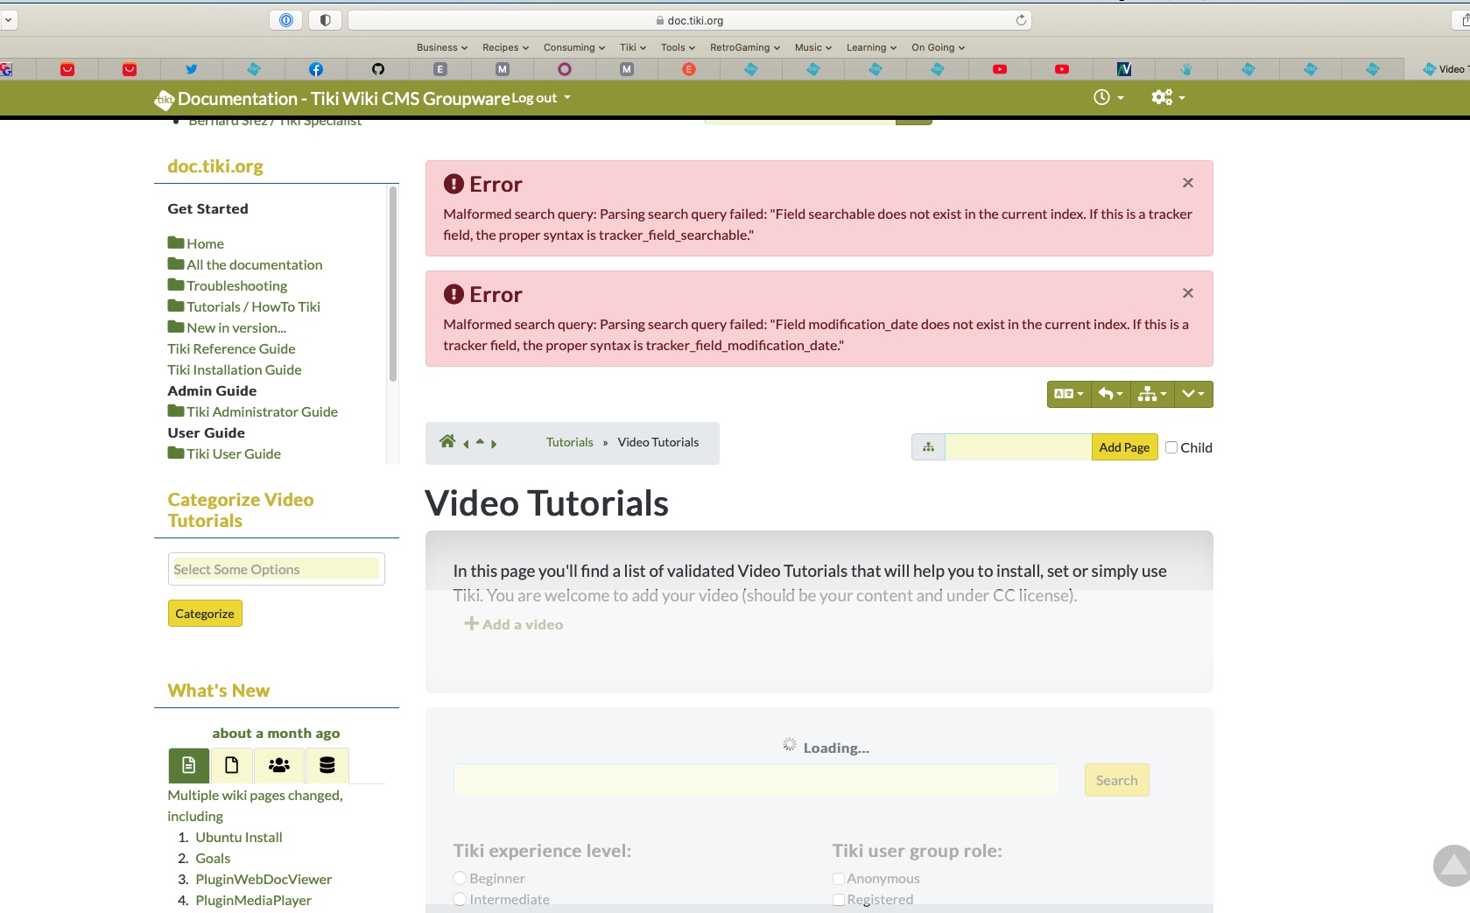Click the Categorize button
1470x913 pixels.
click(x=205, y=614)
